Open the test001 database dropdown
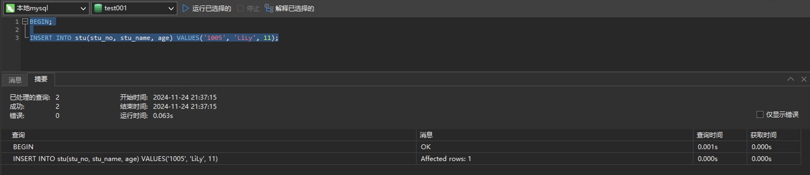Screen dimensions: 810x175 tap(171, 9)
